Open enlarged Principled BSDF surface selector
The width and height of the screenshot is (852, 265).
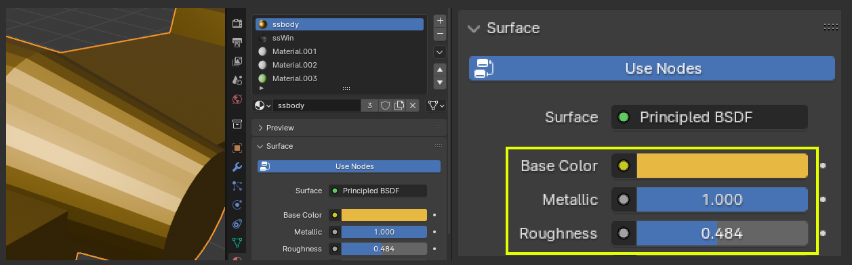pos(710,117)
